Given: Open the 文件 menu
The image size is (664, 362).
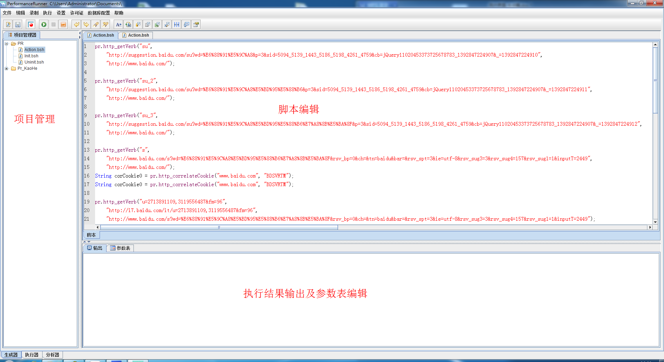Looking at the screenshot, I should 7,13.
